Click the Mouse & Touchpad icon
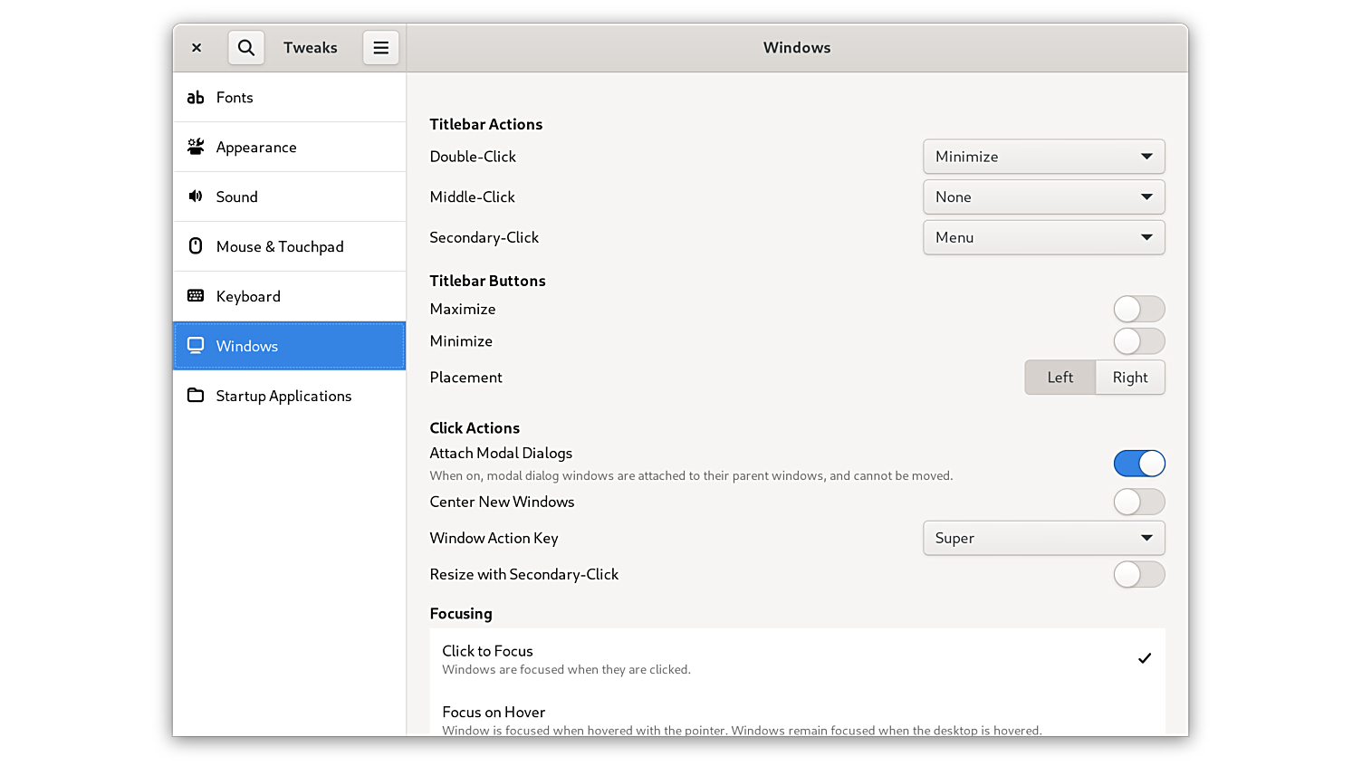Image resolution: width=1362 pixels, height=766 pixels. tap(196, 246)
